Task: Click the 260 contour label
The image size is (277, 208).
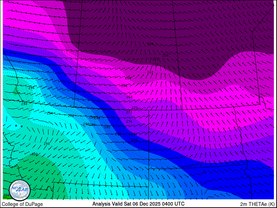Action: 155,65
